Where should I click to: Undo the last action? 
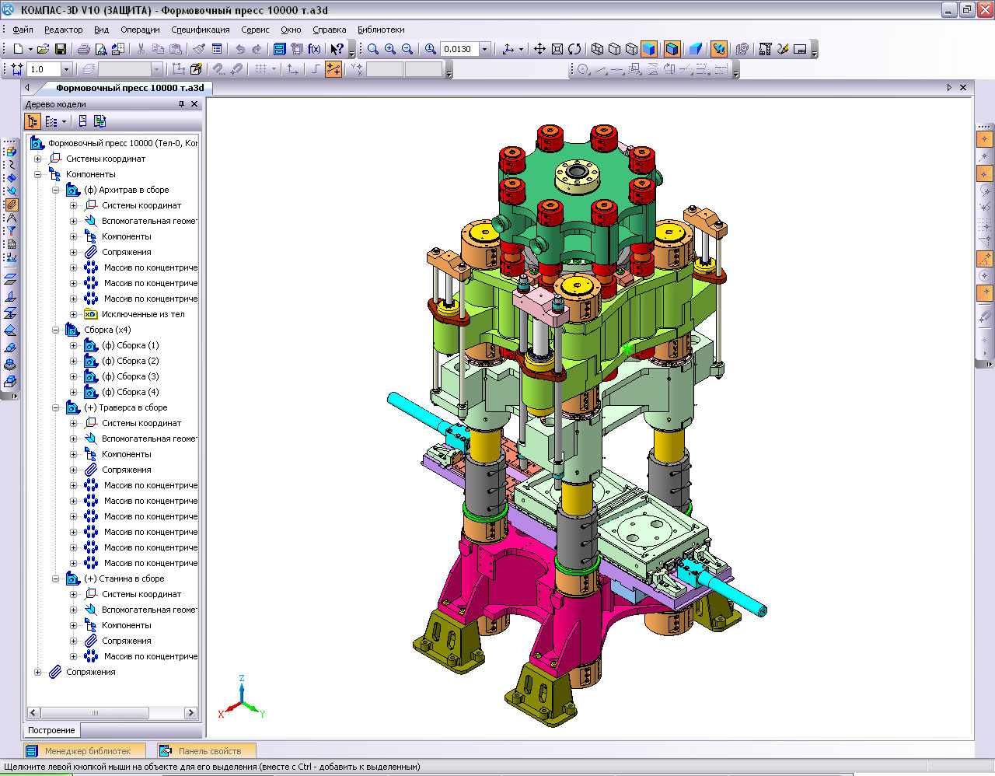[240, 49]
